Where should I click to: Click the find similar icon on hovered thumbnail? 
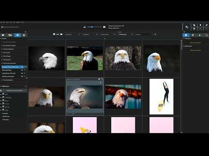(x=99, y=79)
